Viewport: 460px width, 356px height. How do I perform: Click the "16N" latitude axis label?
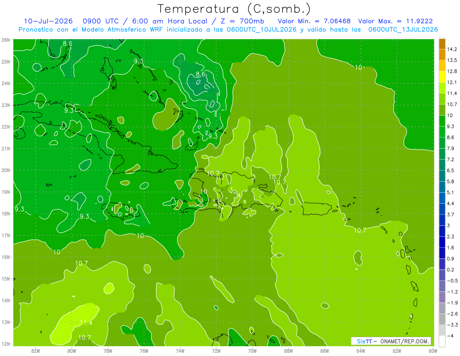[6, 257]
